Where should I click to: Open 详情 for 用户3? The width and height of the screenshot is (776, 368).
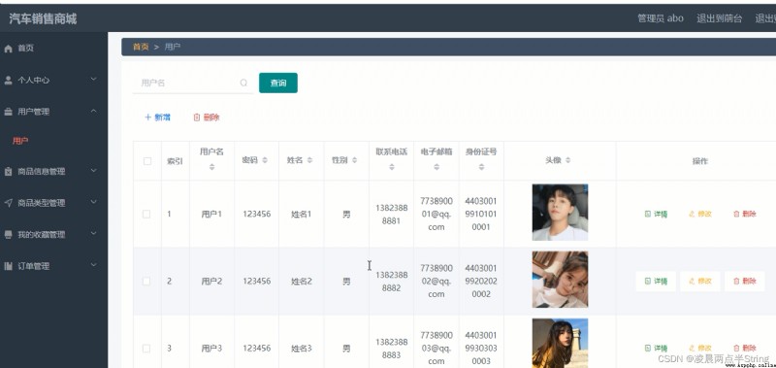click(x=656, y=349)
